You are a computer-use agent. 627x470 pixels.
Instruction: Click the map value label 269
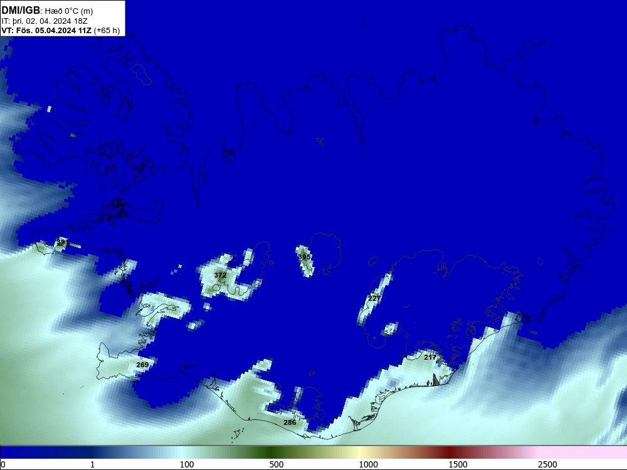142,365
